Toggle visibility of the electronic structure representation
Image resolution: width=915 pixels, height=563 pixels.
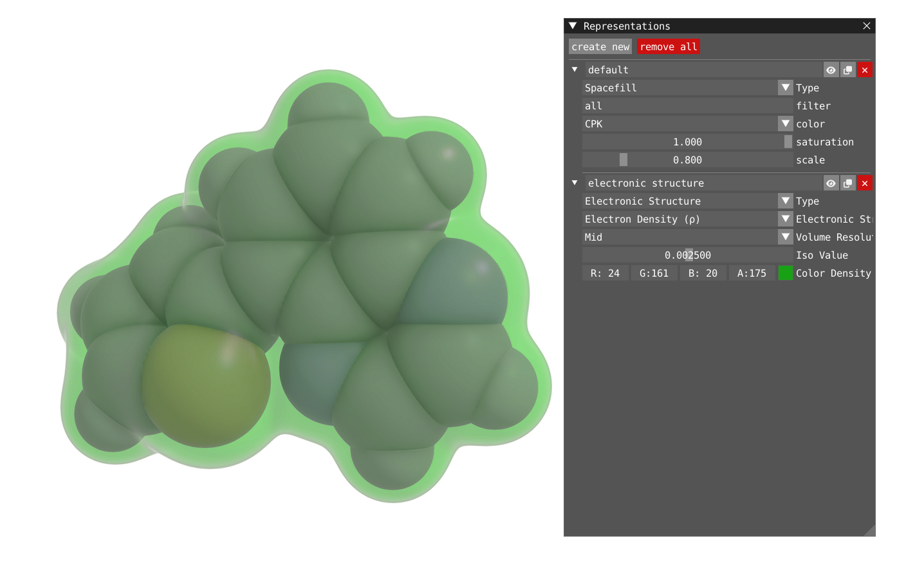[831, 183]
